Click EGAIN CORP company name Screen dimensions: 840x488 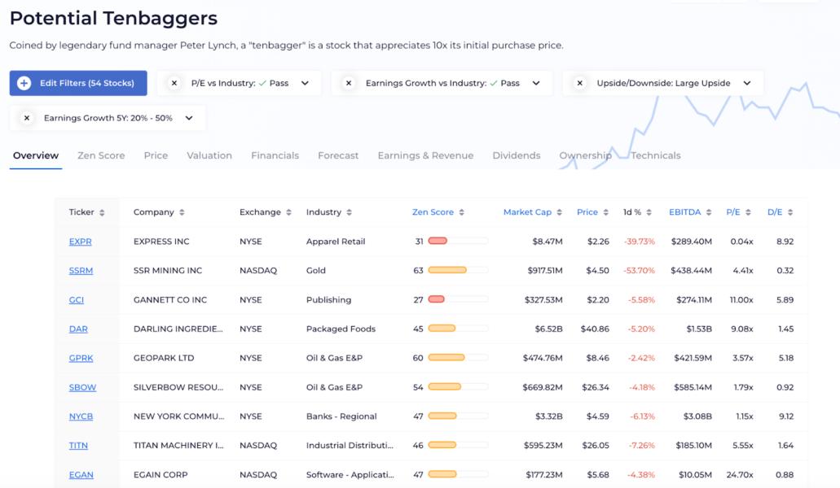[161, 475]
